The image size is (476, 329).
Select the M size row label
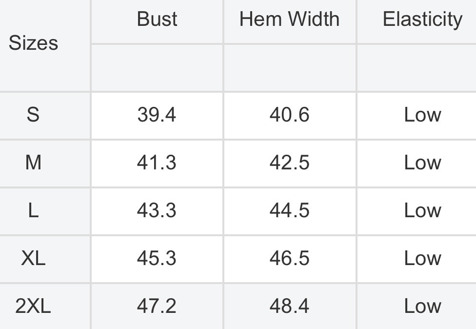(x=33, y=163)
